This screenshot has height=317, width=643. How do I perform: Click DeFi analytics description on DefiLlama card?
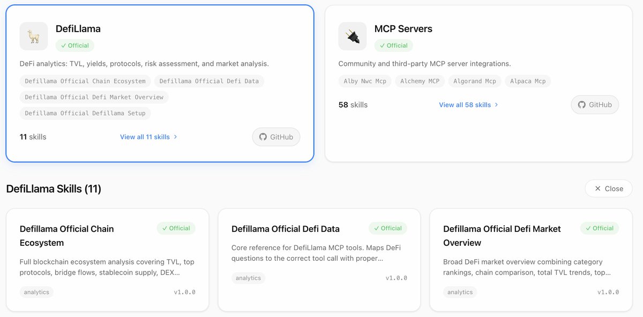pos(144,64)
